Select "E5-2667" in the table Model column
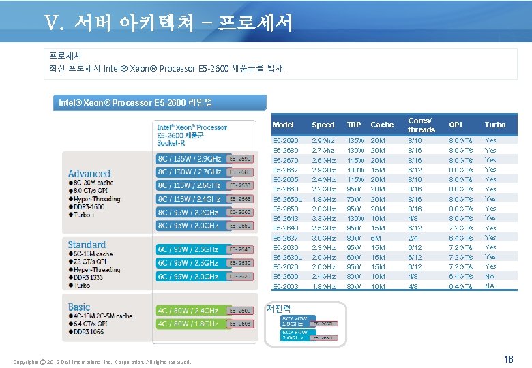Image resolution: width=532 pixels, height=368 pixels. [286, 170]
